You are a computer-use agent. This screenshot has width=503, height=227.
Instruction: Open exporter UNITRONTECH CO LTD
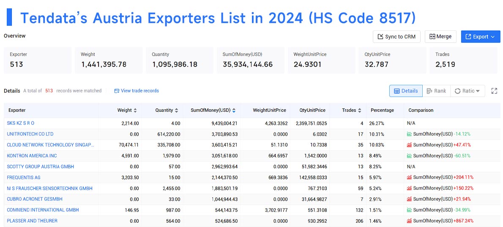click(30, 134)
